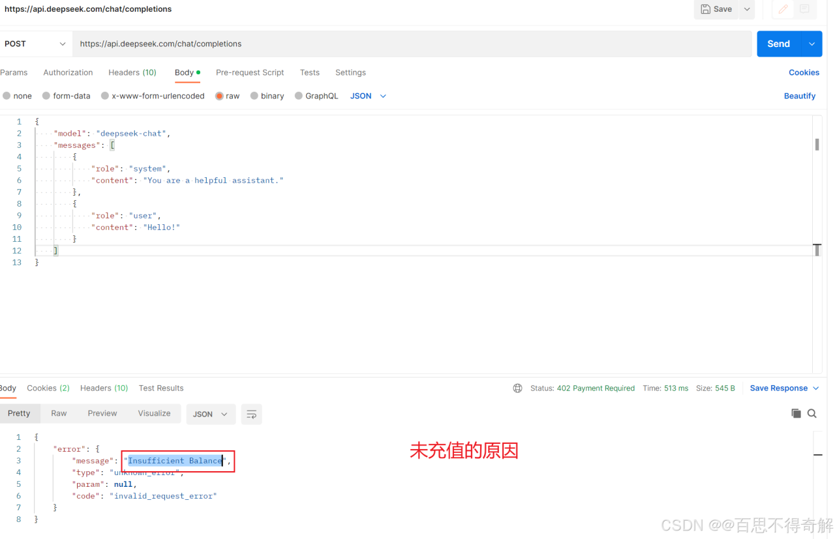The width and height of the screenshot is (835, 539).
Task: Switch to Preview response view
Action: [x=102, y=413]
